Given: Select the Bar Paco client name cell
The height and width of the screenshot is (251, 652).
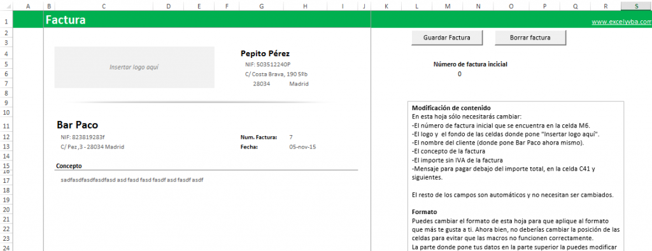Looking at the screenshot, I should (x=77, y=125).
